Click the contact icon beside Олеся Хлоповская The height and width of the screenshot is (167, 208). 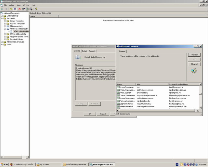tap(118, 96)
